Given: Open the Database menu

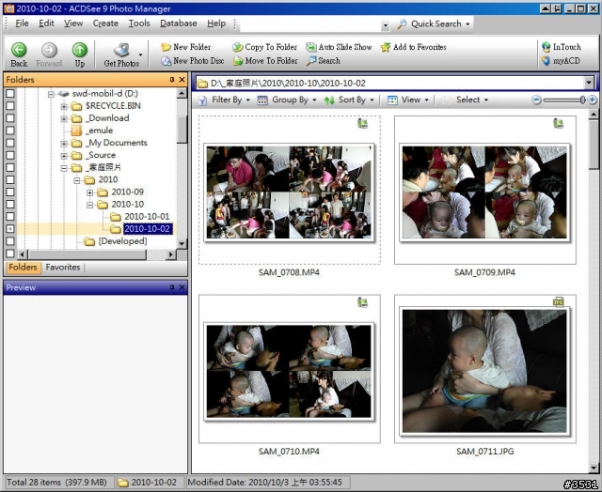Looking at the screenshot, I should pos(178,23).
